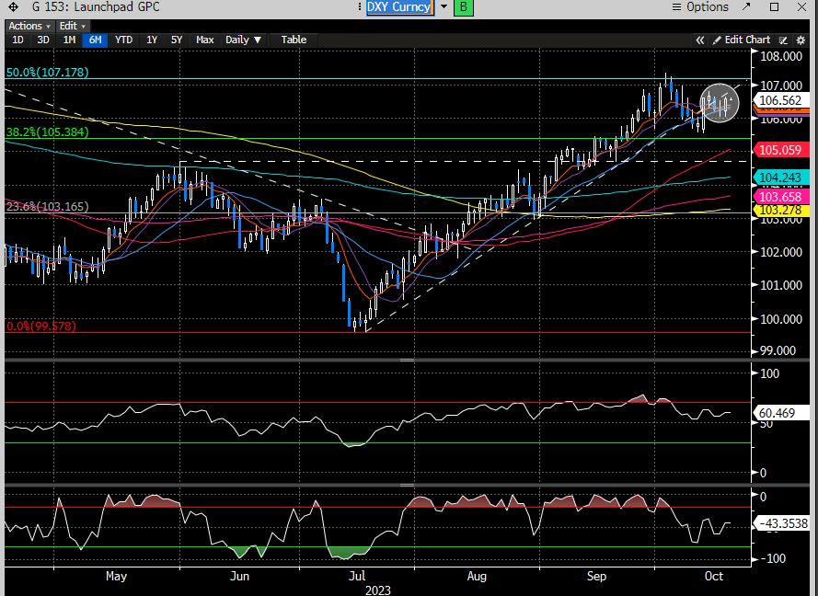Click the move handle icon beside G 153
The width and height of the screenshot is (818, 596).
click(13, 7)
